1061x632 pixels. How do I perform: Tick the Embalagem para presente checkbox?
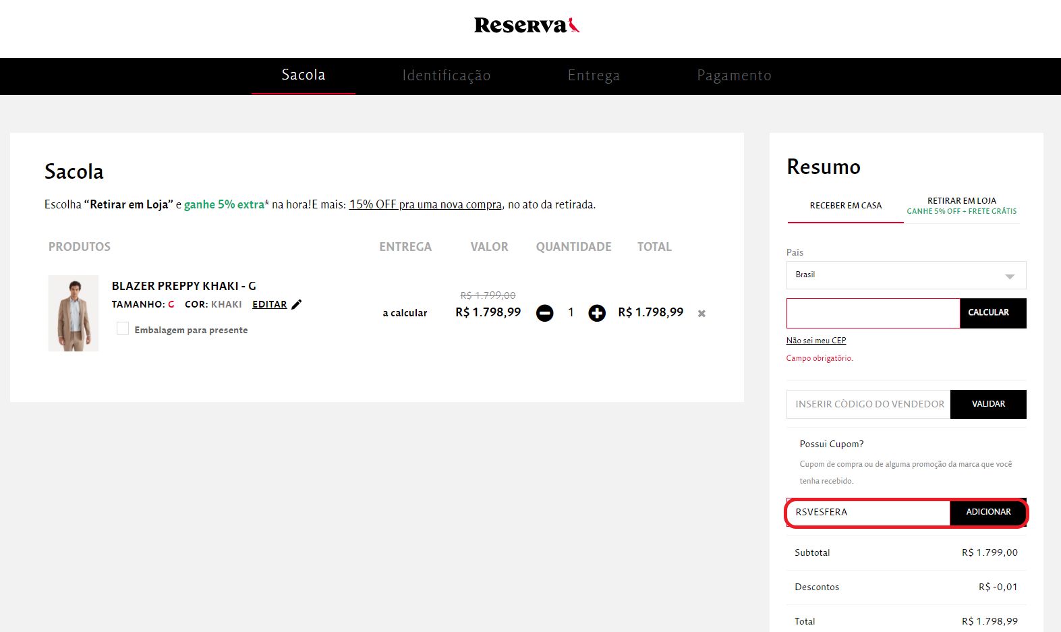pyautogui.click(x=123, y=328)
